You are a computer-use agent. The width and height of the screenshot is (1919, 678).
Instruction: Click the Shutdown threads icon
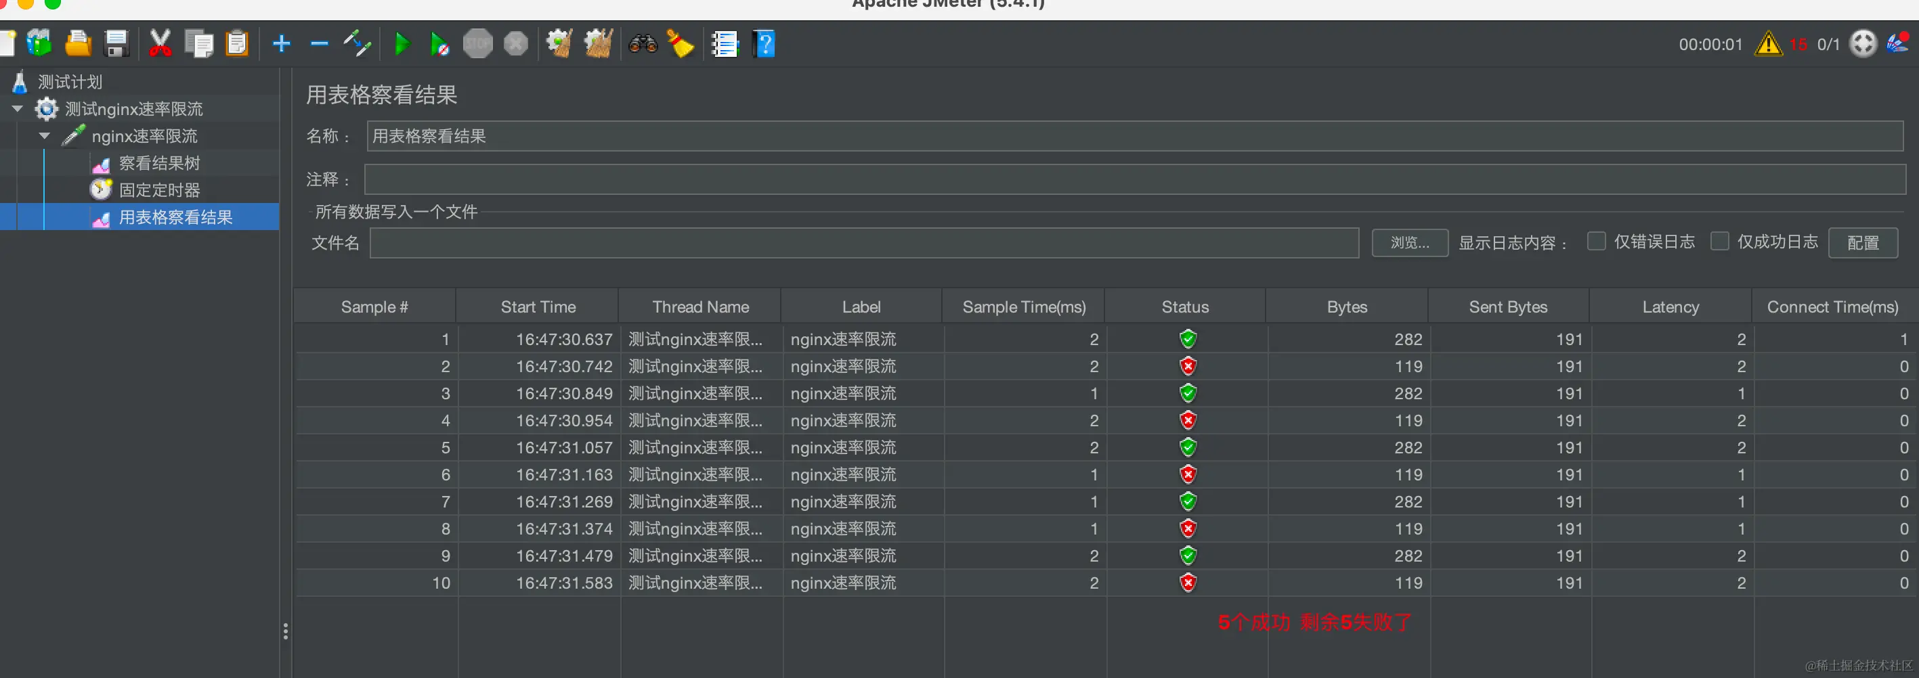(x=515, y=44)
